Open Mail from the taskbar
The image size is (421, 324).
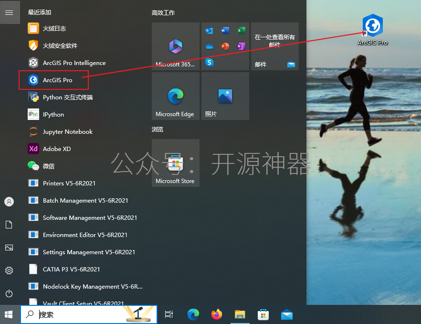(x=287, y=314)
